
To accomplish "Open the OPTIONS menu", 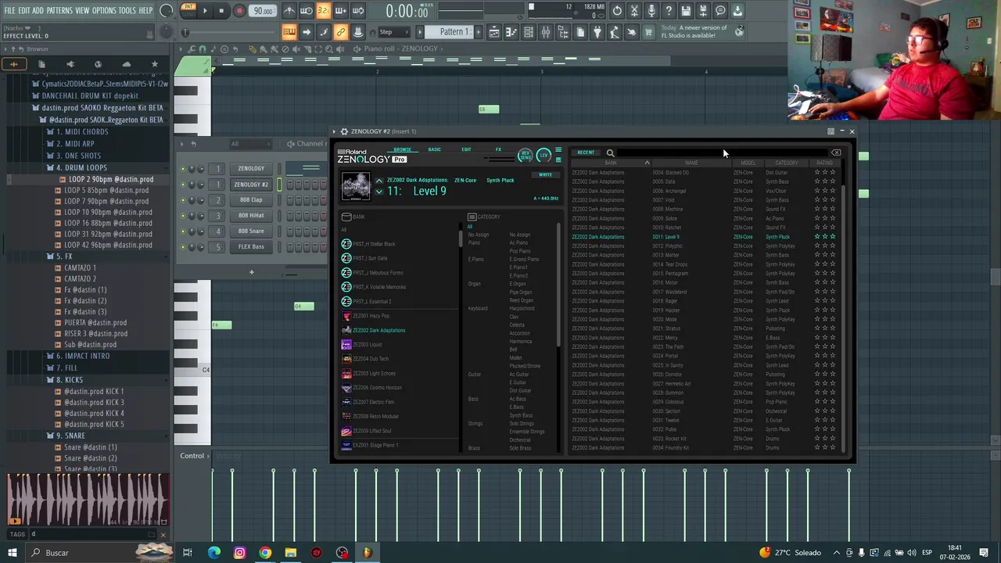I will pos(104,10).
